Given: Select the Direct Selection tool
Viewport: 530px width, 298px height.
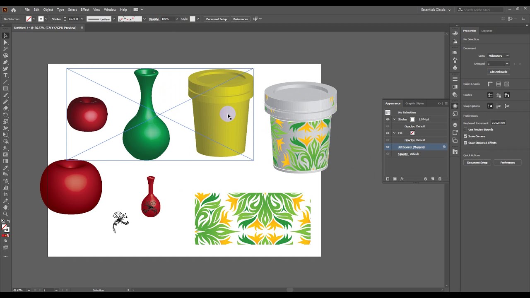Looking at the screenshot, I should (x=5, y=42).
